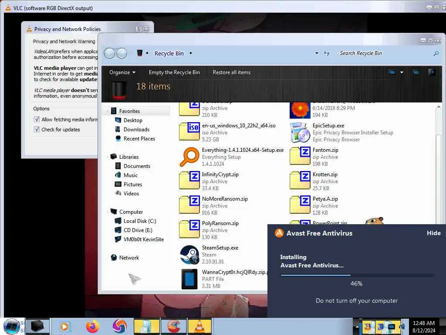Open VM0b0t KevinSite drive

coord(144,239)
